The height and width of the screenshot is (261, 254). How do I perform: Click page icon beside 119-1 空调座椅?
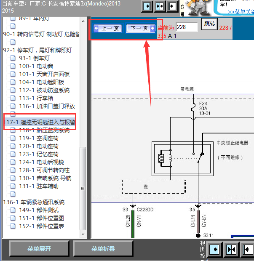[x=13, y=138]
